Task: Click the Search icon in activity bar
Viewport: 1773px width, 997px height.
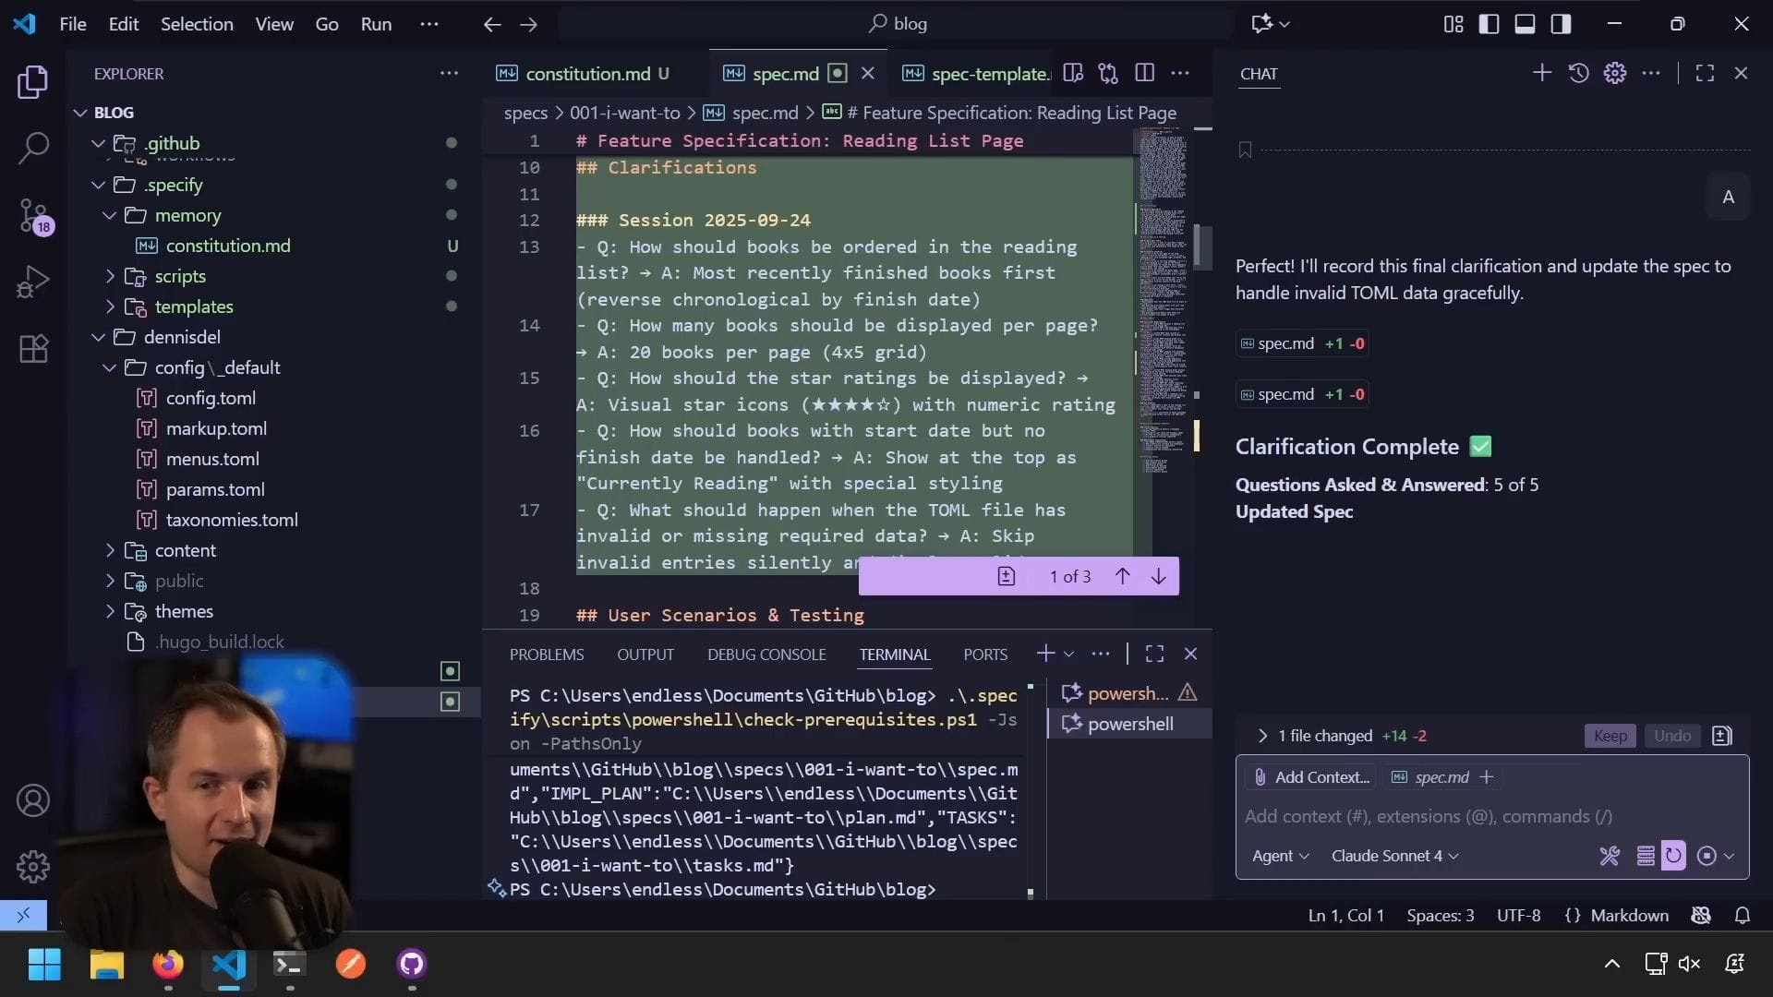Action: pos(33,148)
